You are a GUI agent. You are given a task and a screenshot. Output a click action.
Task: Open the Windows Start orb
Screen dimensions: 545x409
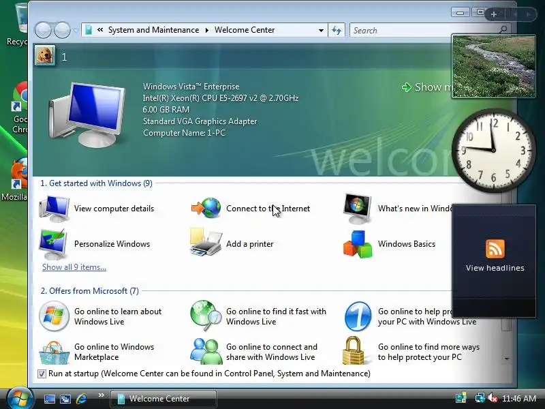(x=19, y=398)
